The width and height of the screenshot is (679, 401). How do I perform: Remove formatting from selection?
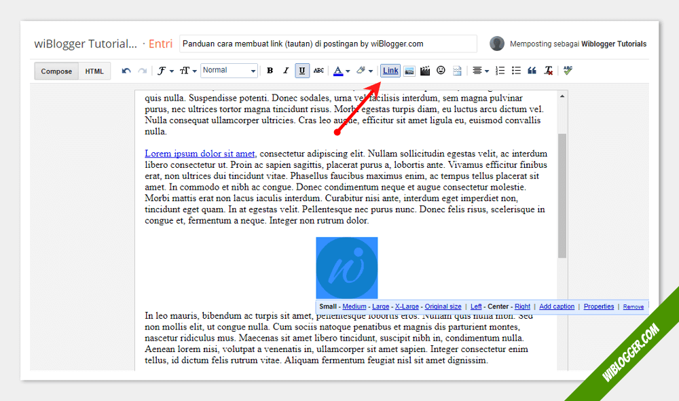click(x=548, y=71)
